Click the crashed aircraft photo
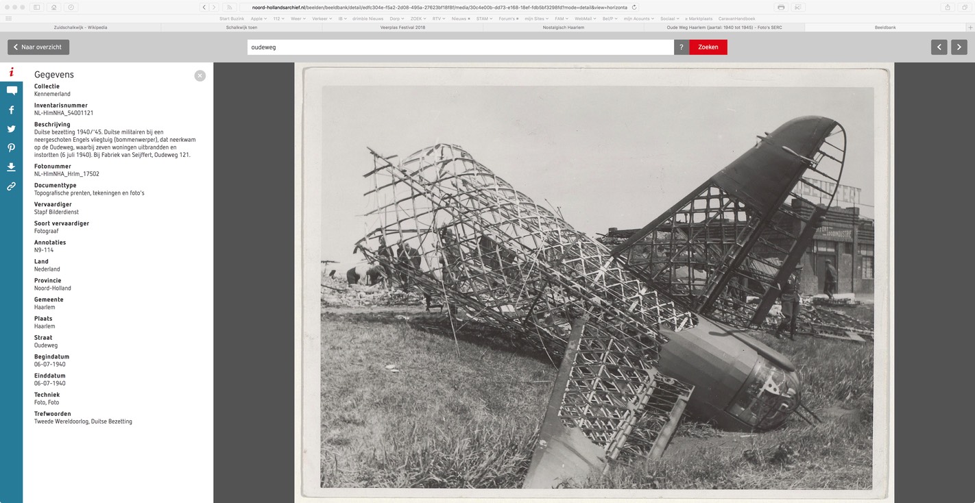Screen dimensions: 975x503 594,283
